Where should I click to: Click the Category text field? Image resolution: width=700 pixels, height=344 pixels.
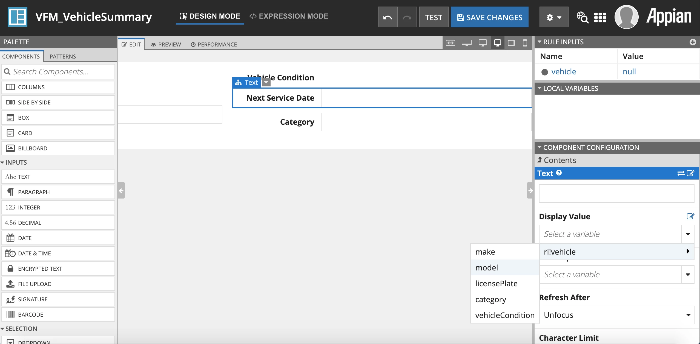click(426, 122)
